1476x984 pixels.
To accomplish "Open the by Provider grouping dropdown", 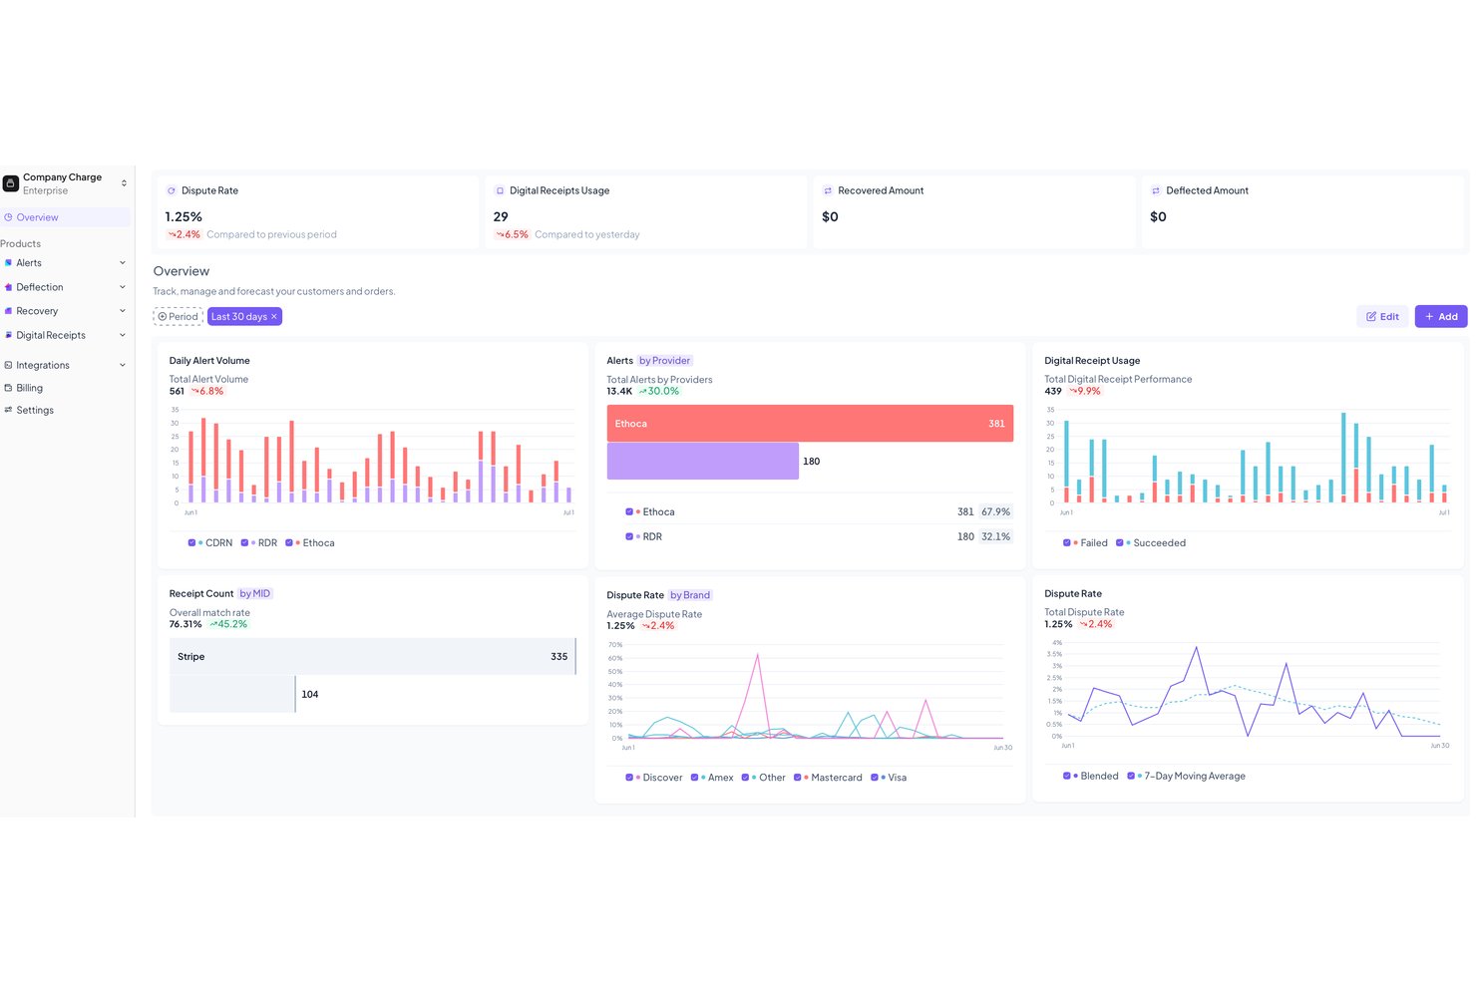I will tap(665, 361).
